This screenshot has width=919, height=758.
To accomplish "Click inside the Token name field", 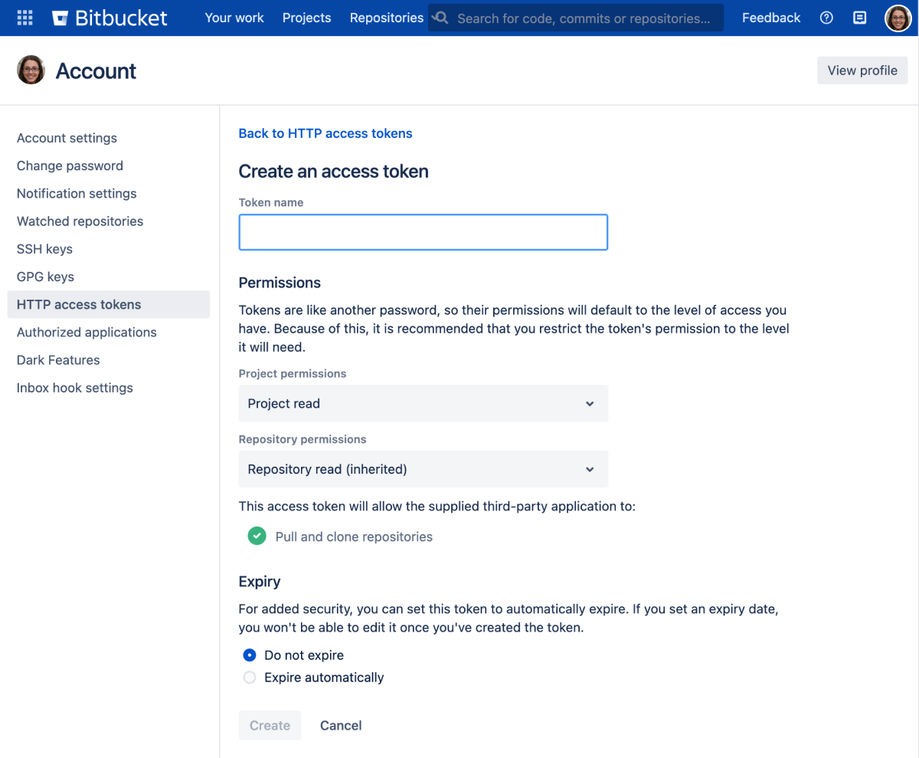I will coord(423,231).
